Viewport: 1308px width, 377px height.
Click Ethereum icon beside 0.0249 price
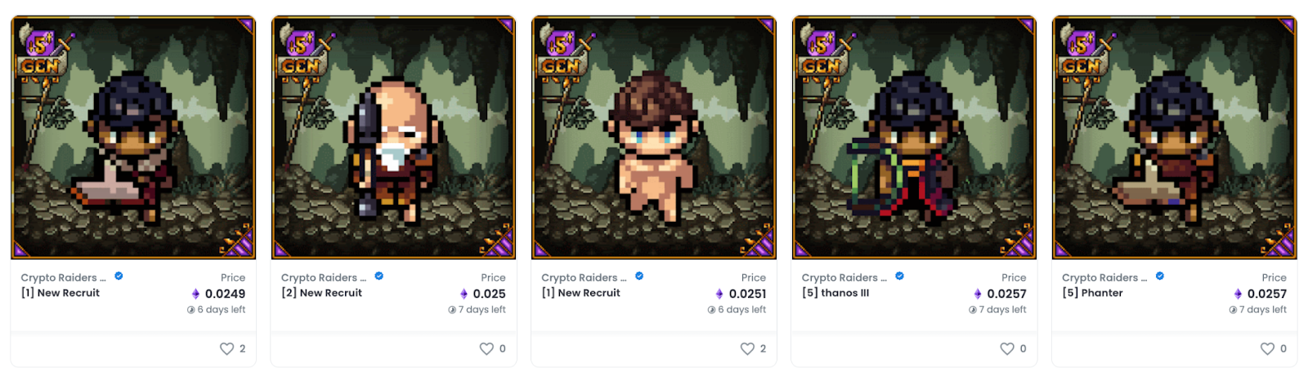[x=195, y=294]
